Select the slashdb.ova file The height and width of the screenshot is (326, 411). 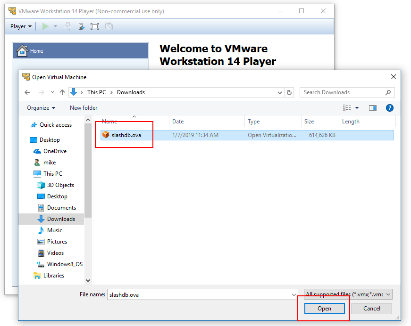click(126, 135)
